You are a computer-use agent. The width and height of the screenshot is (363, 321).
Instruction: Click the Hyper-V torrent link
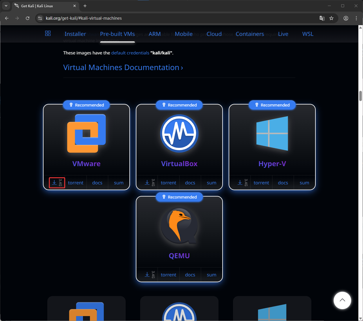261,183
